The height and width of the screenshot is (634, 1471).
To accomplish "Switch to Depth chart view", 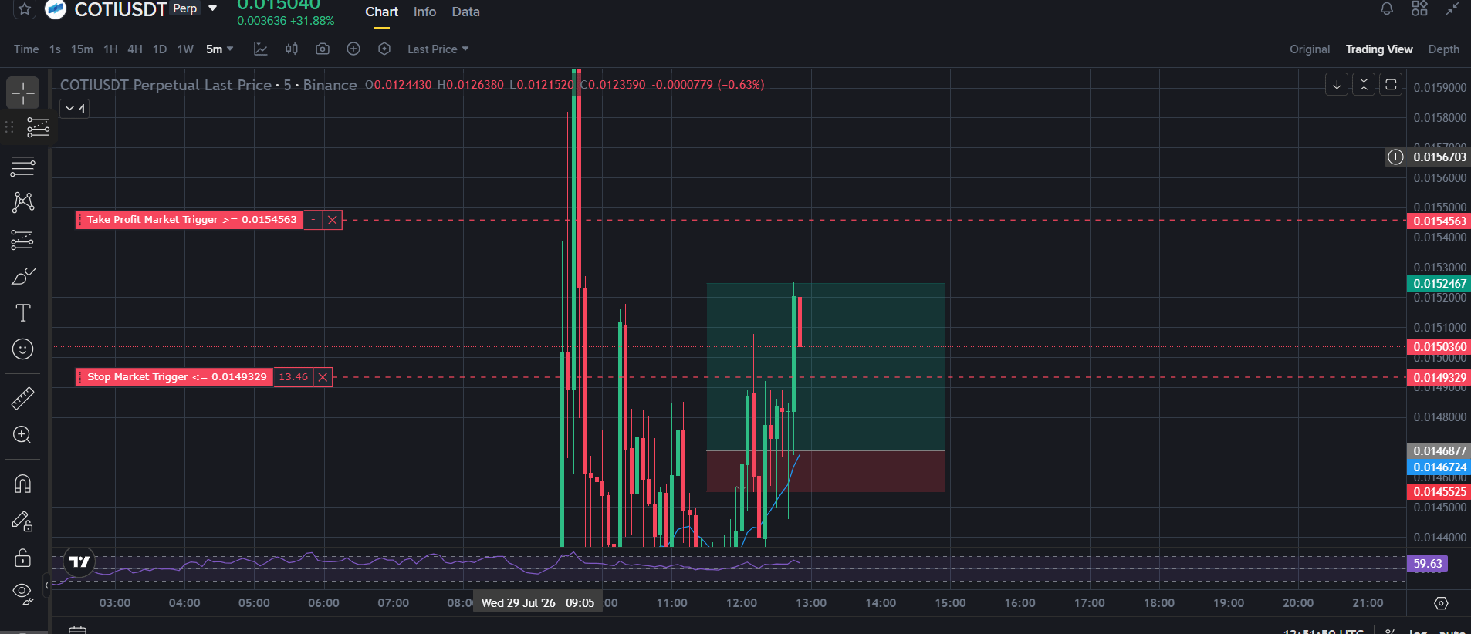I will [x=1443, y=49].
